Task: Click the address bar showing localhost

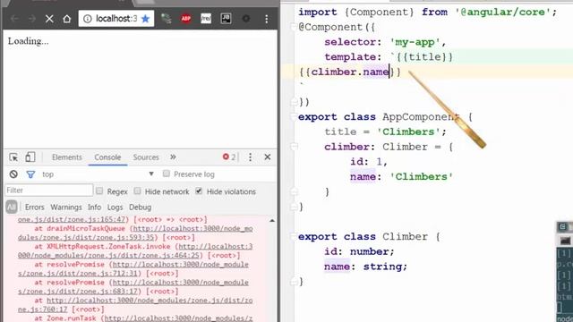Action: pyautogui.click(x=116, y=19)
